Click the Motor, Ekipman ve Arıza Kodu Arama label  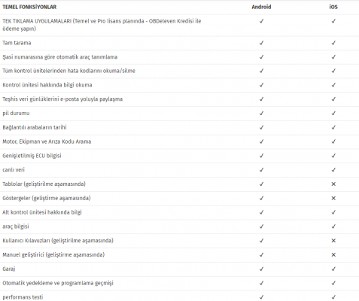tap(47, 141)
